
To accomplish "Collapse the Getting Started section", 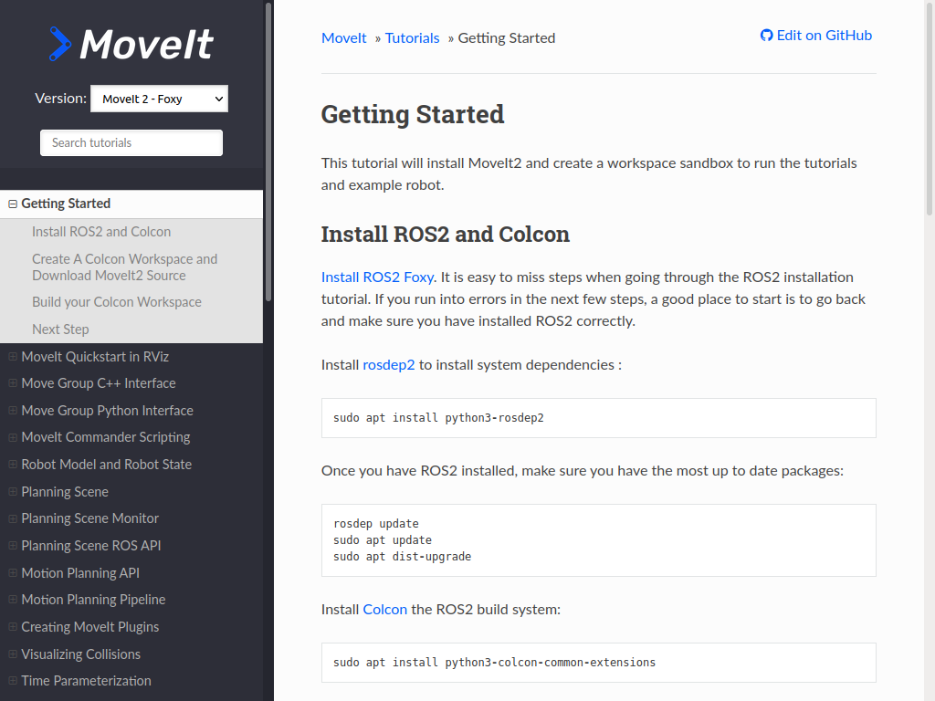I will coord(13,204).
